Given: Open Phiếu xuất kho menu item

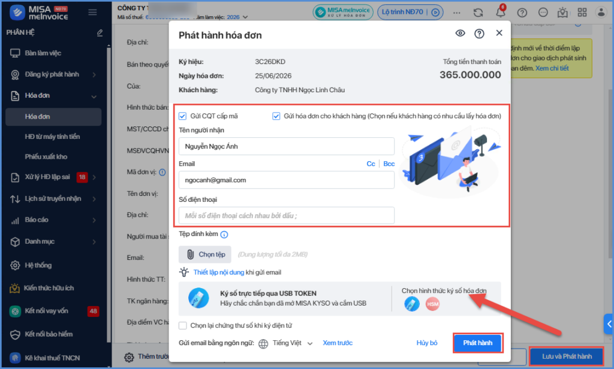Looking at the screenshot, I should (x=46, y=156).
